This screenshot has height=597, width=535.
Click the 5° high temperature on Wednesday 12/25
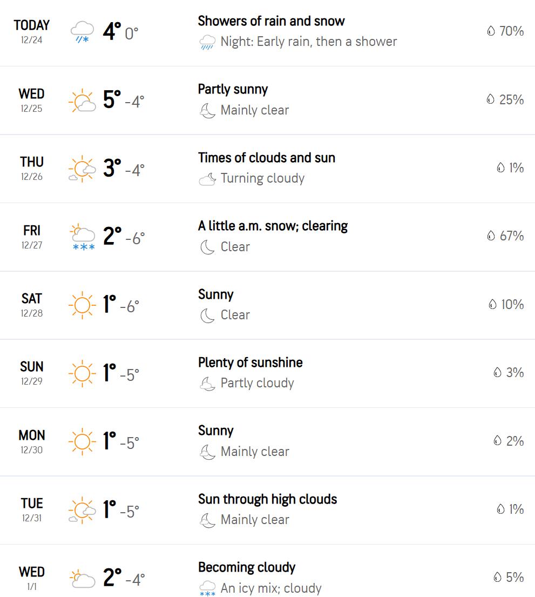[112, 100]
